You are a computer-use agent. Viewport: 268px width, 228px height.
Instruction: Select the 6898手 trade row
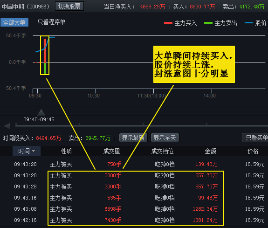coord(134,209)
